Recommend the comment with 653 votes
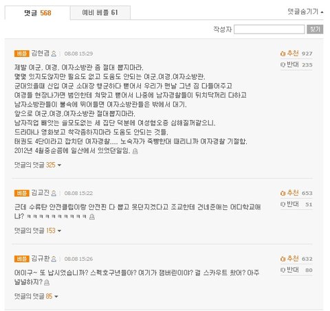The width and height of the screenshot is (330, 311). click(x=289, y=193)
